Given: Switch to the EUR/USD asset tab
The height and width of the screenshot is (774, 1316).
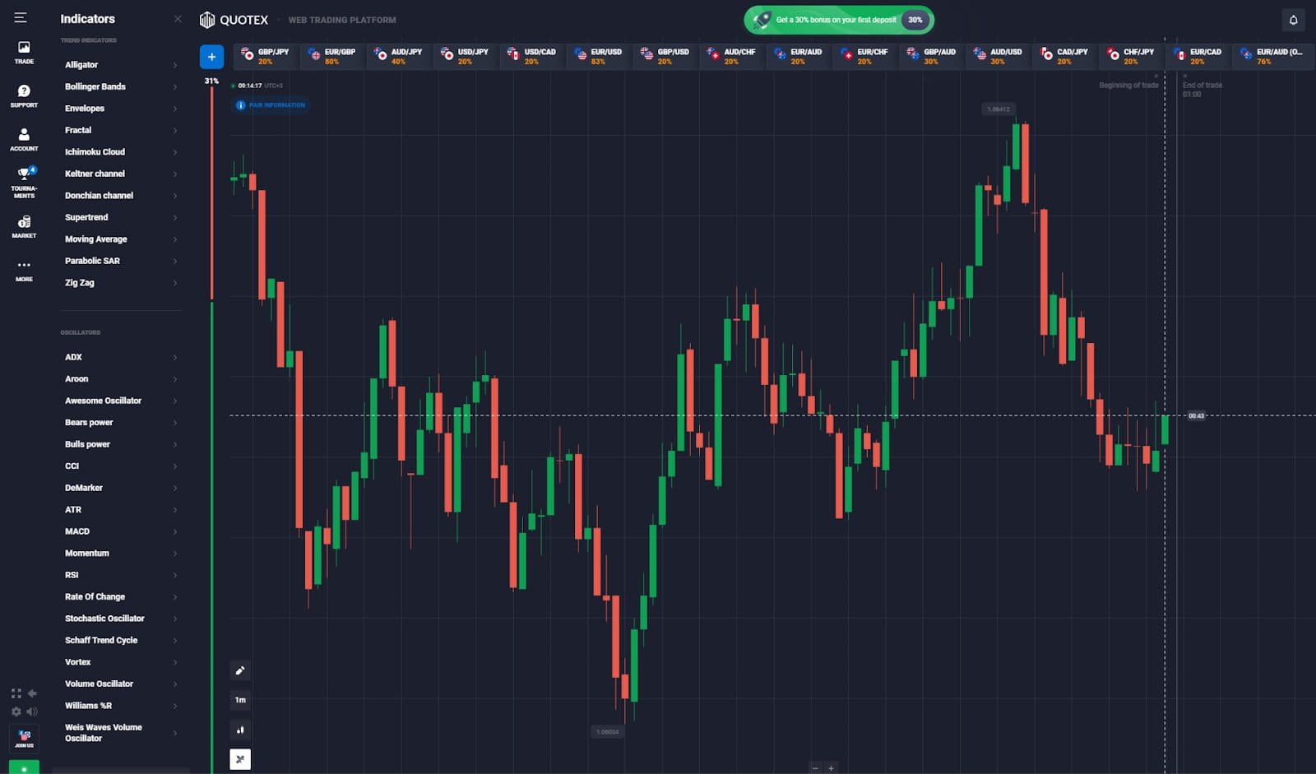Looking at the screenshot, I should click(599, 56).
